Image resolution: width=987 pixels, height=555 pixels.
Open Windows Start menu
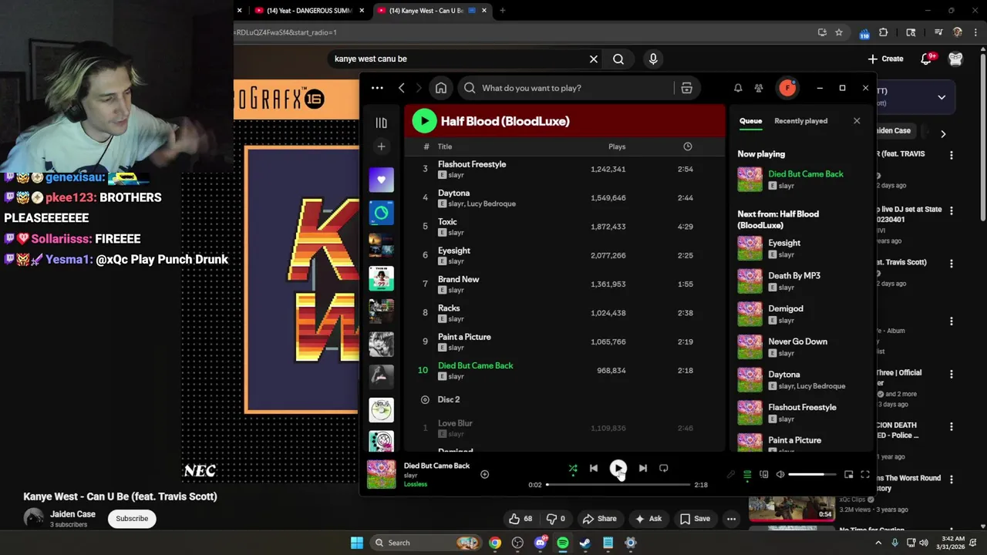(x=356, y=543)
